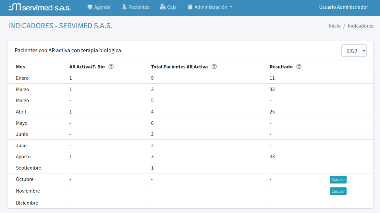Open the Usuario Administrador user menu
380x213 pixels.
pyautogui.click(x=343, y=7)
